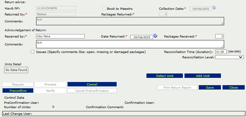The width and height of the screenshot is (246, 117).
Task: Click the disabled Verify button
Action: 50,91
